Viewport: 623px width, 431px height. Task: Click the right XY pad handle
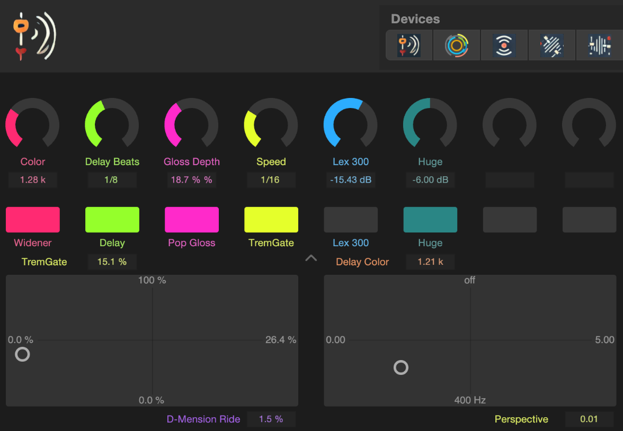tap(401, 367)
